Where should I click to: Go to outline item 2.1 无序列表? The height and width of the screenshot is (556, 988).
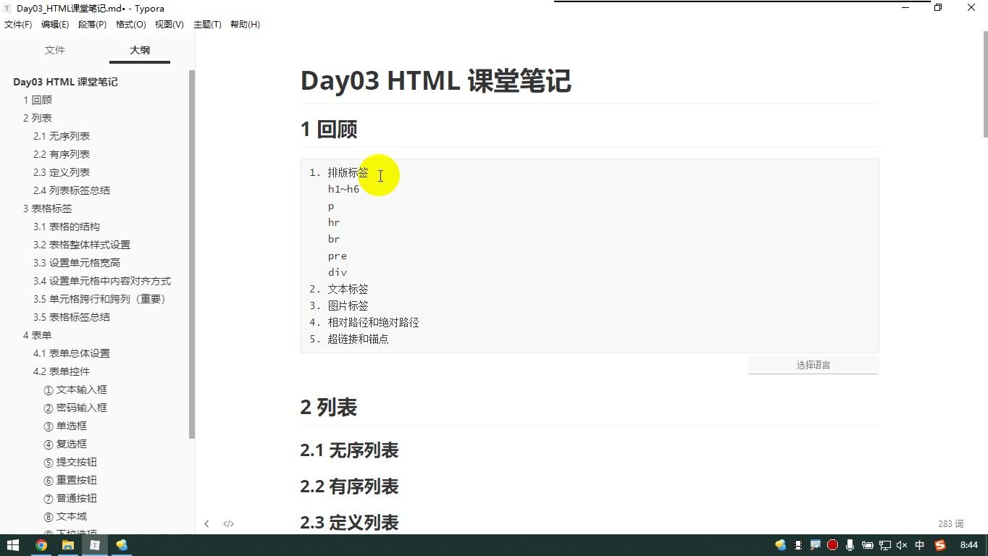(62, 136)
